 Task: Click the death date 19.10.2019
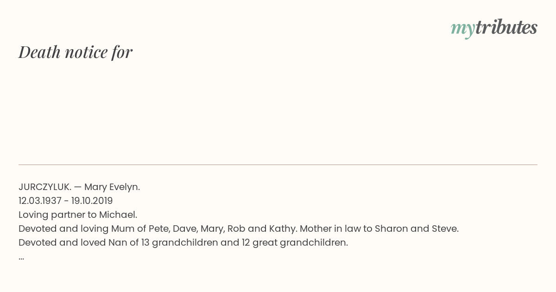tap(92, 201)
